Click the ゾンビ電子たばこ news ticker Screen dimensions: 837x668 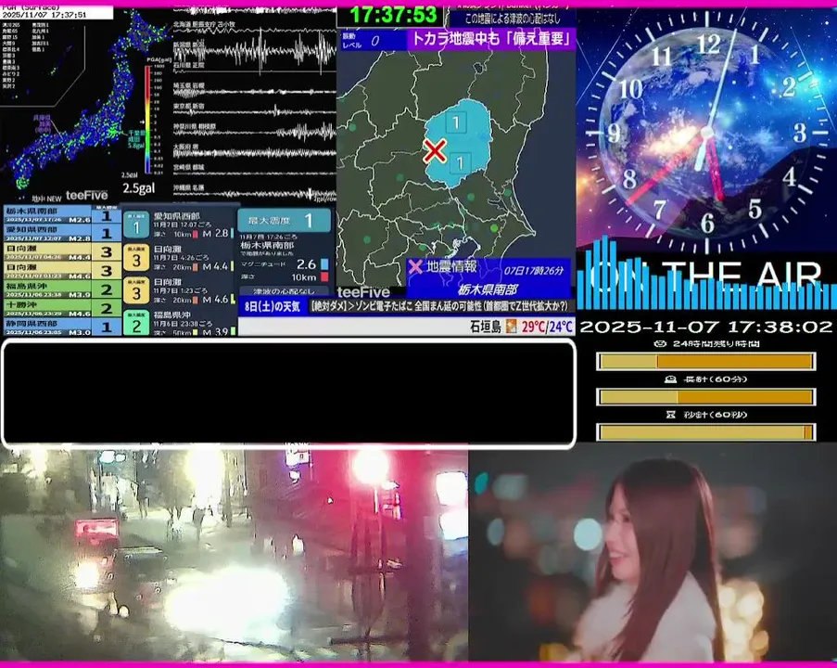439,307
